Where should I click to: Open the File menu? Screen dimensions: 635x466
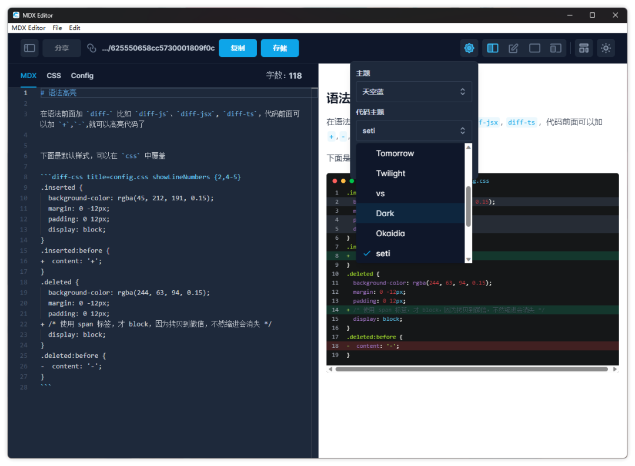point(57,28)
